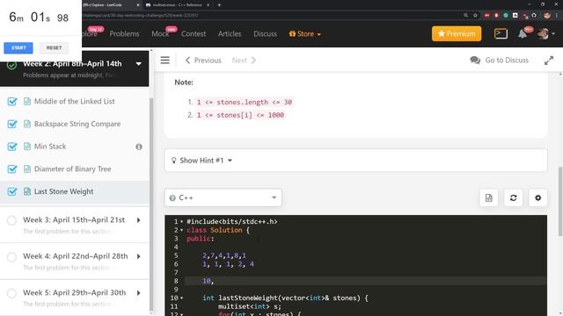Open the user avatar menu in LeetCode header
This screenshot has width=563, height=316.
(x=544, y=33)
